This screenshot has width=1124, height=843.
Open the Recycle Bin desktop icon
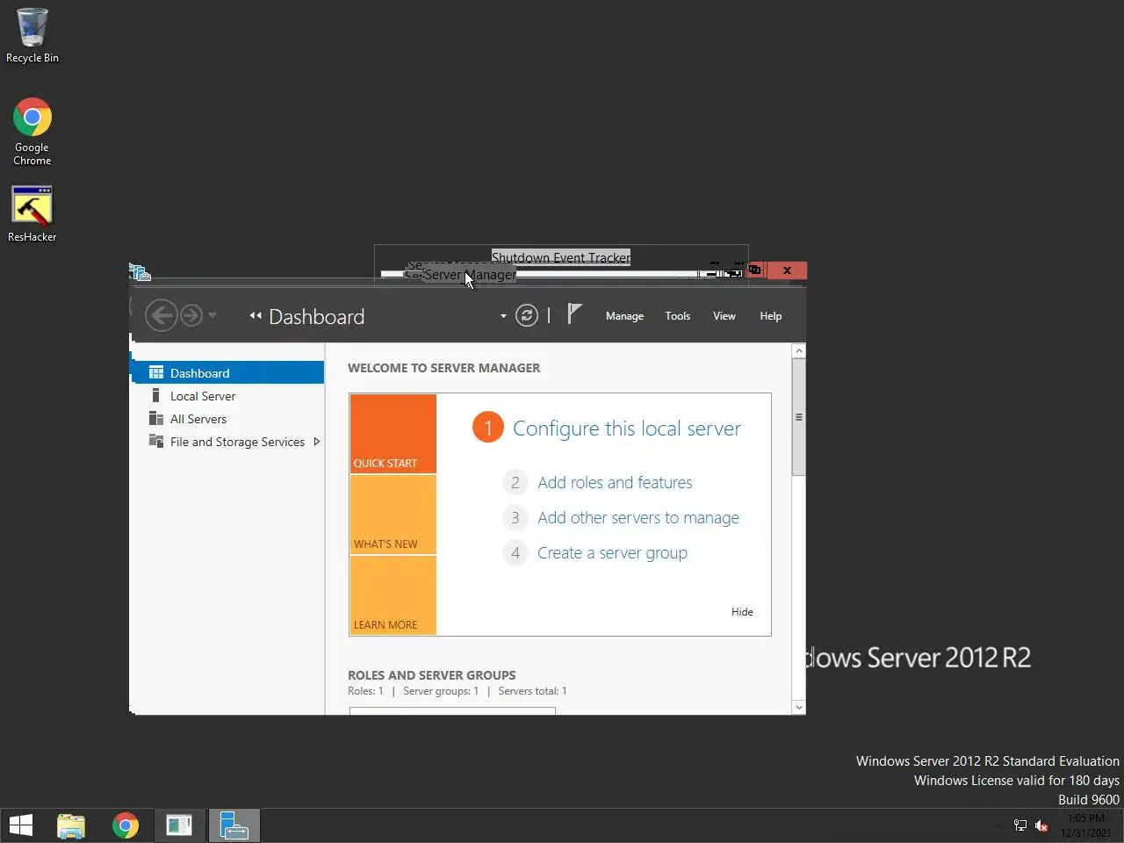tap(32, 35)
